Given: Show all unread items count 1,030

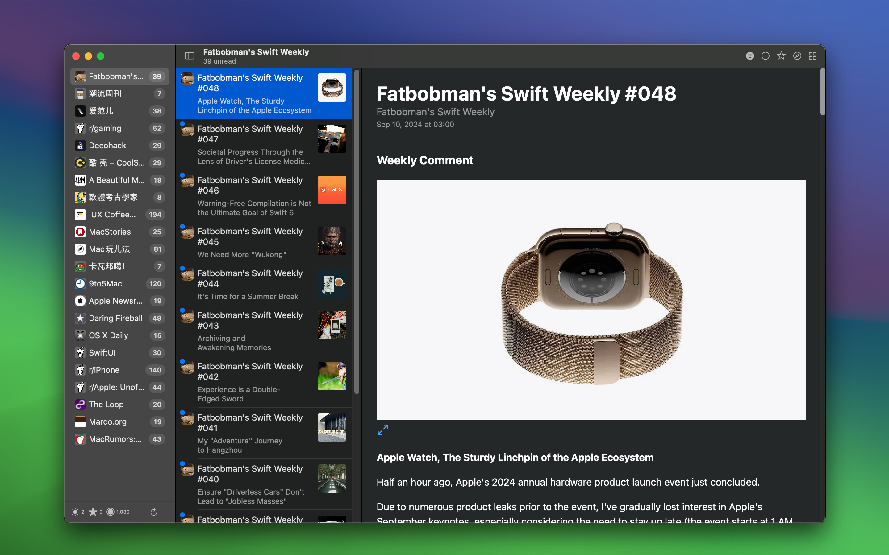Looking at the screenshot, I should (111, 512).
